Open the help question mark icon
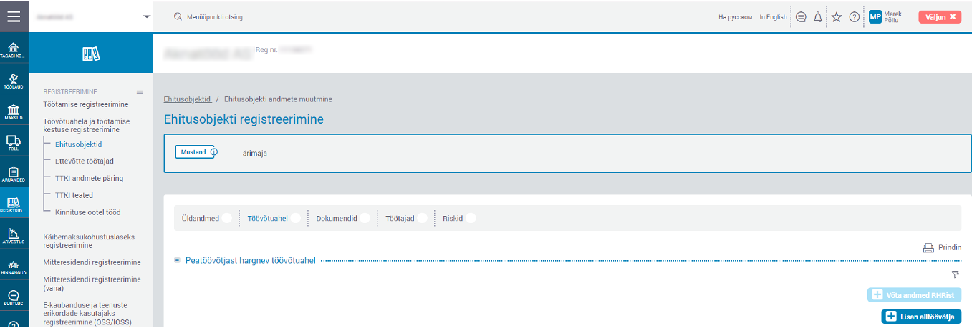Screen dimensions: 972x328 pyautogui.click(x=854, y=17)
